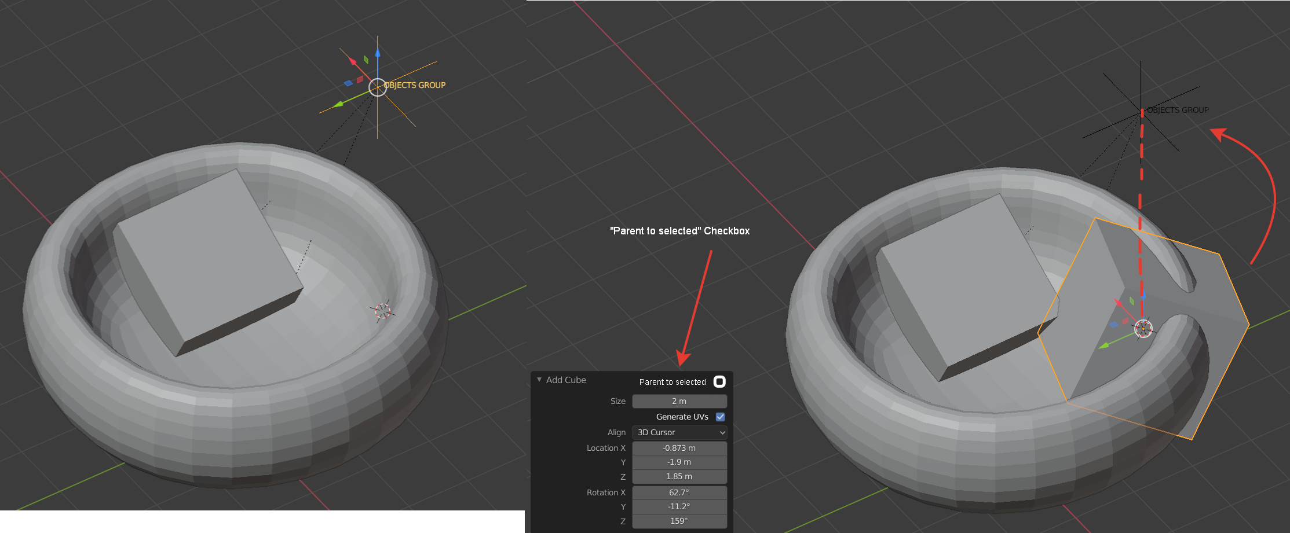
Task: Click blue Z-axis arrow of left gizmo
Action: (x=378, y=53)
